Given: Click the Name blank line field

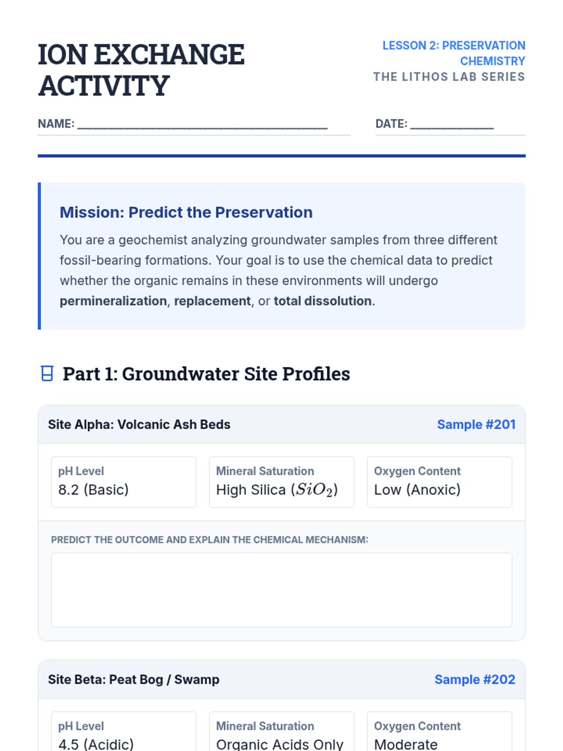Looking at the screenshot, I should (x=202, y=124).
